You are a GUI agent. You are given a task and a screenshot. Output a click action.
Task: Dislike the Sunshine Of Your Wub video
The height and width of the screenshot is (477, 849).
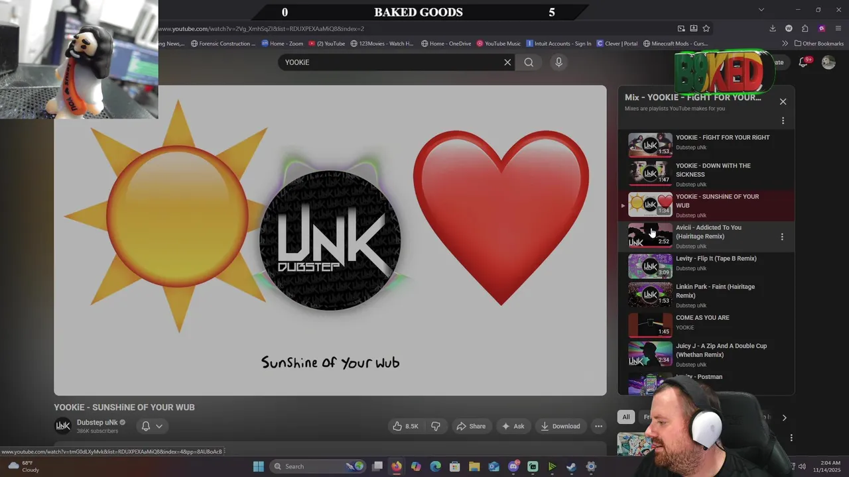[x=436, y=426]
